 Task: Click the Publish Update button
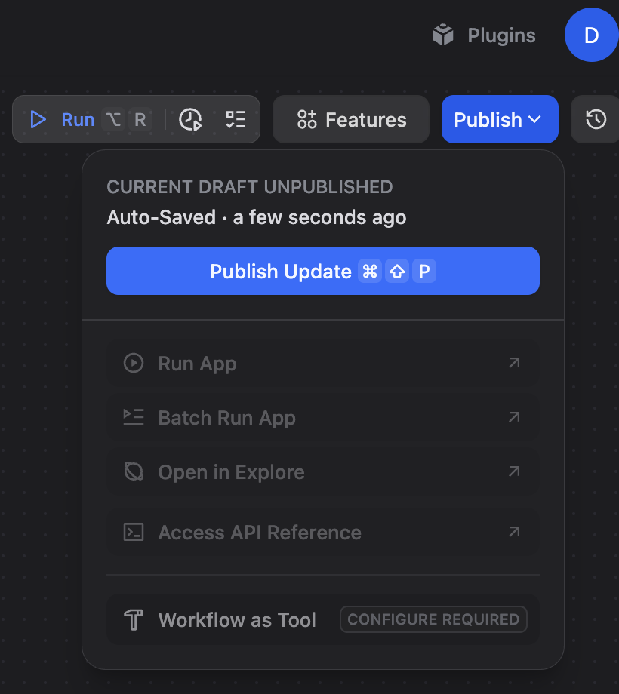[323, 271]
